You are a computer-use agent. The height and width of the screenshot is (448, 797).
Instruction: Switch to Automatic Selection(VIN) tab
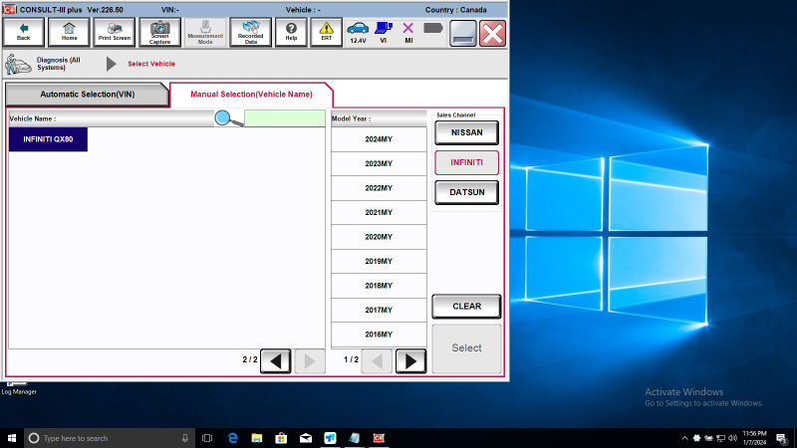point(88,95)
